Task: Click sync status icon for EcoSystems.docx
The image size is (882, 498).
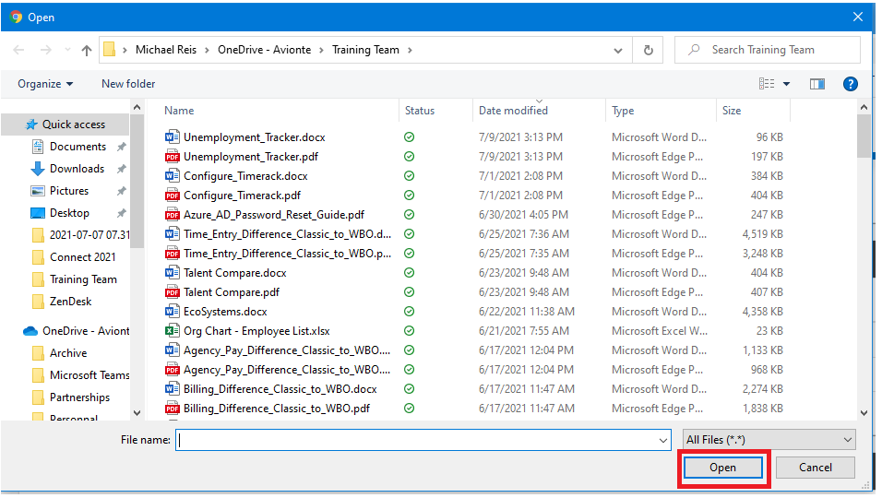Action: (410, 312)
